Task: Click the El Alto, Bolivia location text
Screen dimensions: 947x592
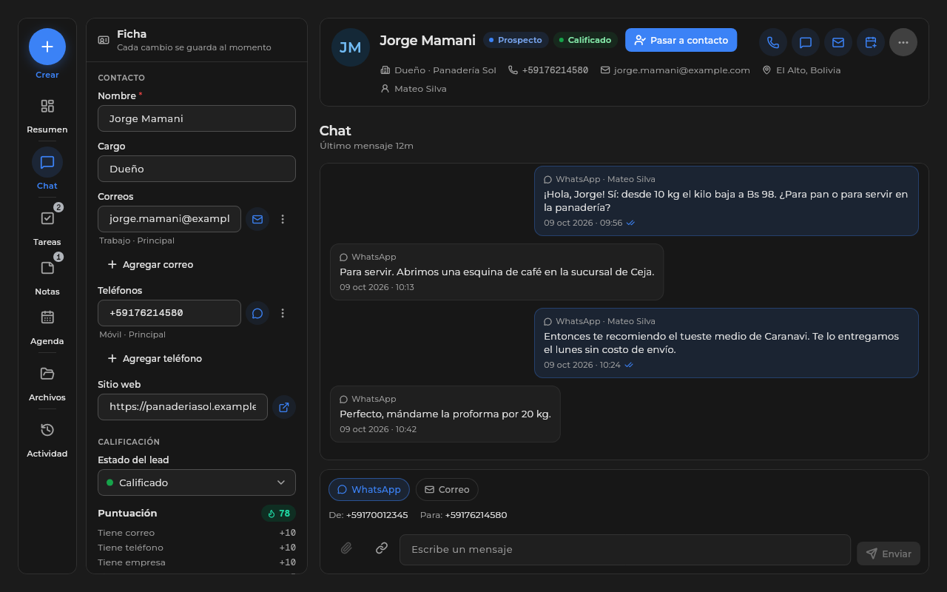Action: coord(809,70)
